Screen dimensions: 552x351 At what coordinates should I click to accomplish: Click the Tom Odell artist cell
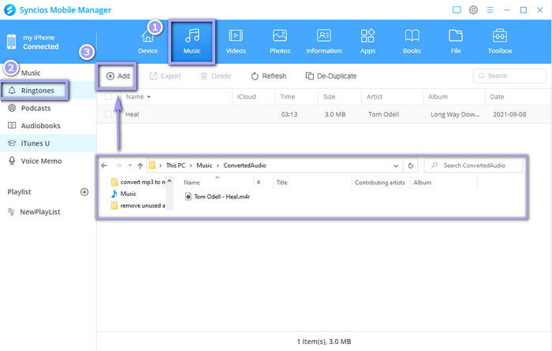pos(384,115)
